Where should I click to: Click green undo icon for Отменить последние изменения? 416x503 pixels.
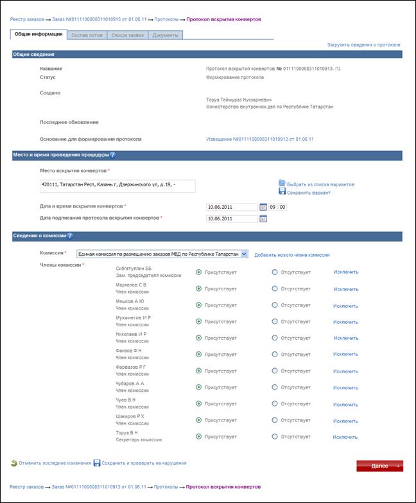click(13, 463)
